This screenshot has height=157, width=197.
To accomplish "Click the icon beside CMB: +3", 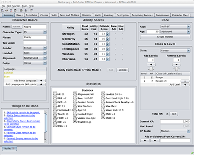I will 103,113.
